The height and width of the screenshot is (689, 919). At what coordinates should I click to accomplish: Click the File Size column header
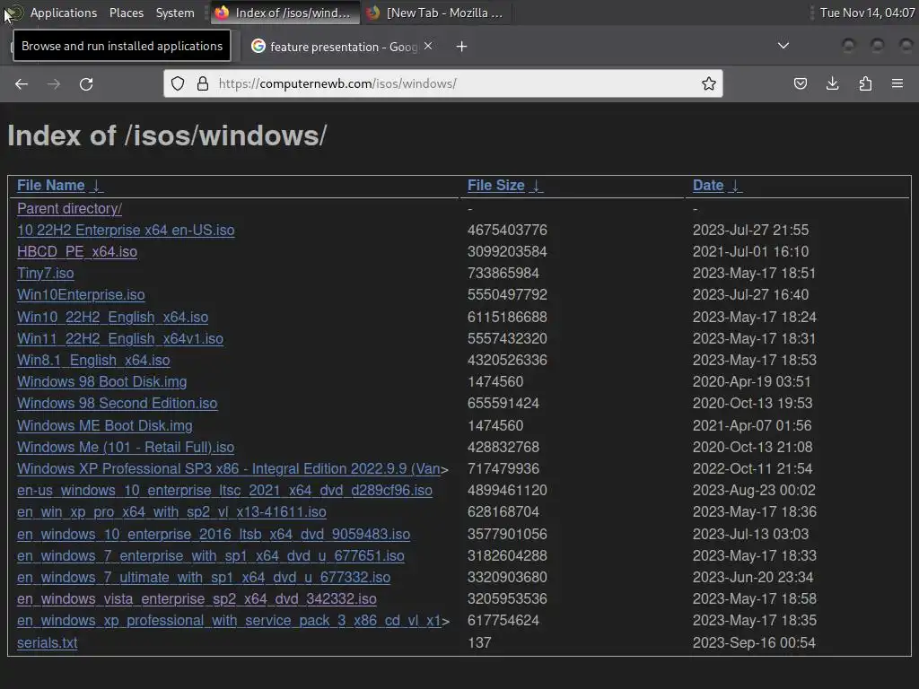pyautogui.click(x=495, y=186)
